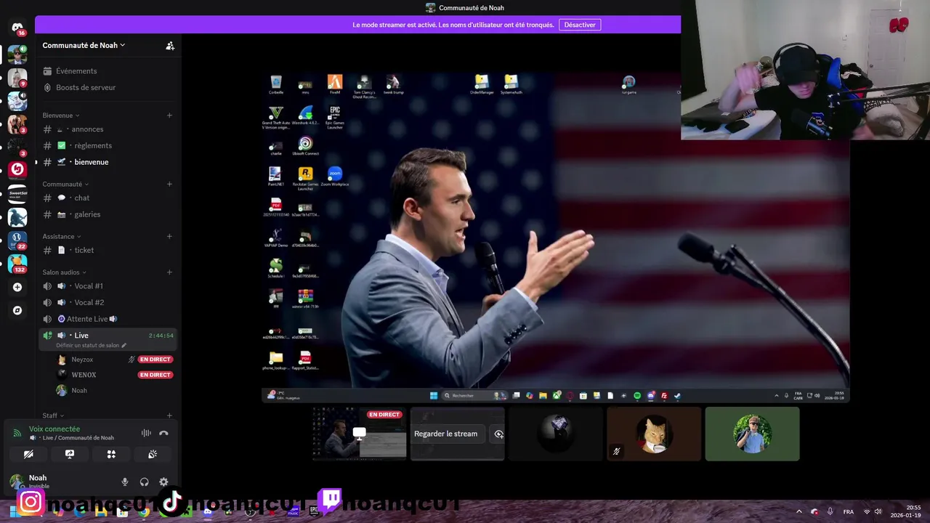Pop out the stream icon beside Regarder

[499, 434]
